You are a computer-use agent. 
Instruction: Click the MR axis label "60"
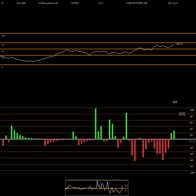coord(191,123)
